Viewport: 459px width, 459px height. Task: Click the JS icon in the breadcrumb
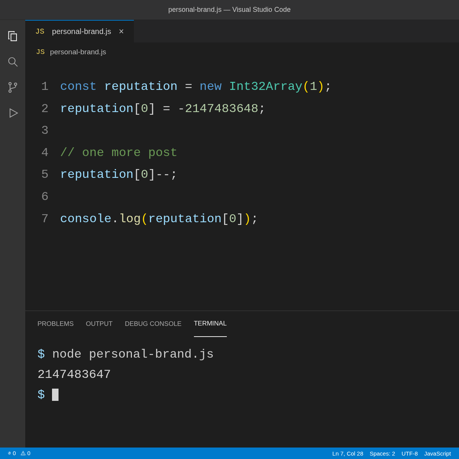[x=41, y=52]
